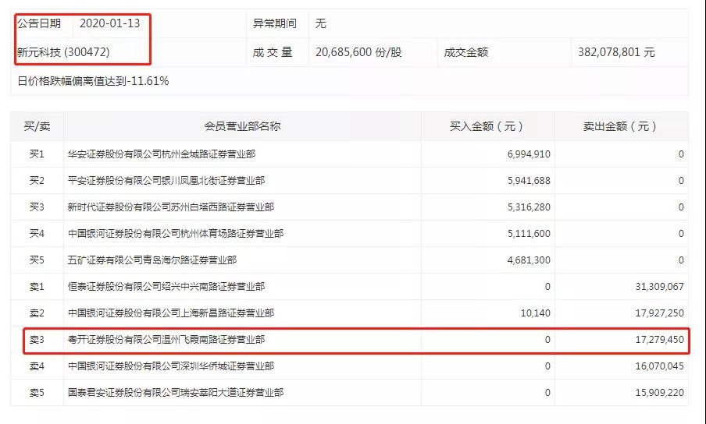Viewport: 706px width, 424px height.
Task: Click 华安证券股份有限公司杭州金城路证券营业部
Action: [x=162, y=154]
